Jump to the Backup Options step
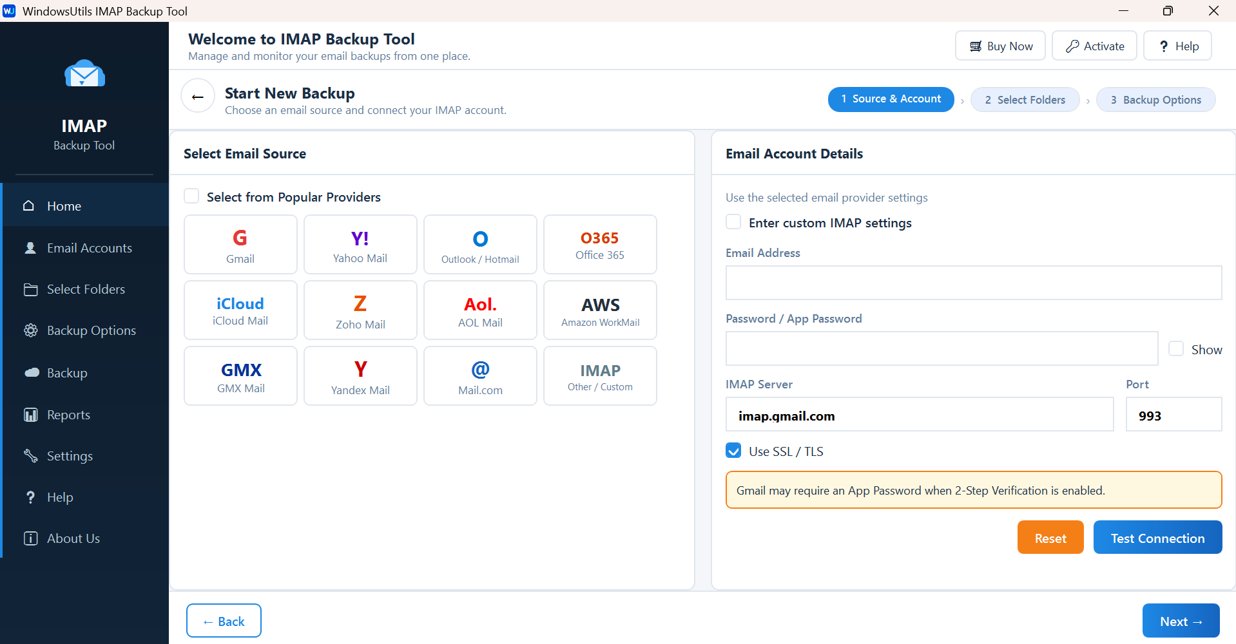 (1155, 100)
